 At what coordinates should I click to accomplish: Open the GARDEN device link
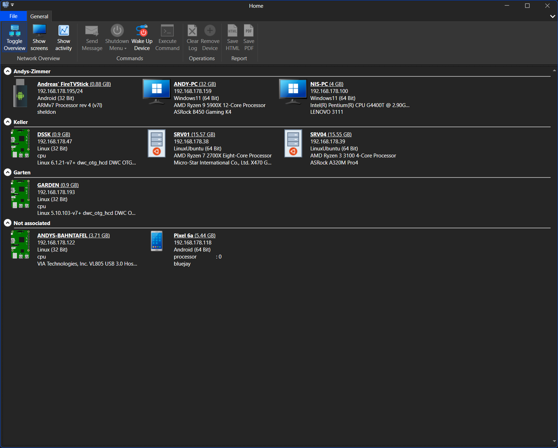pyautogui.click(x=58, y=185)
